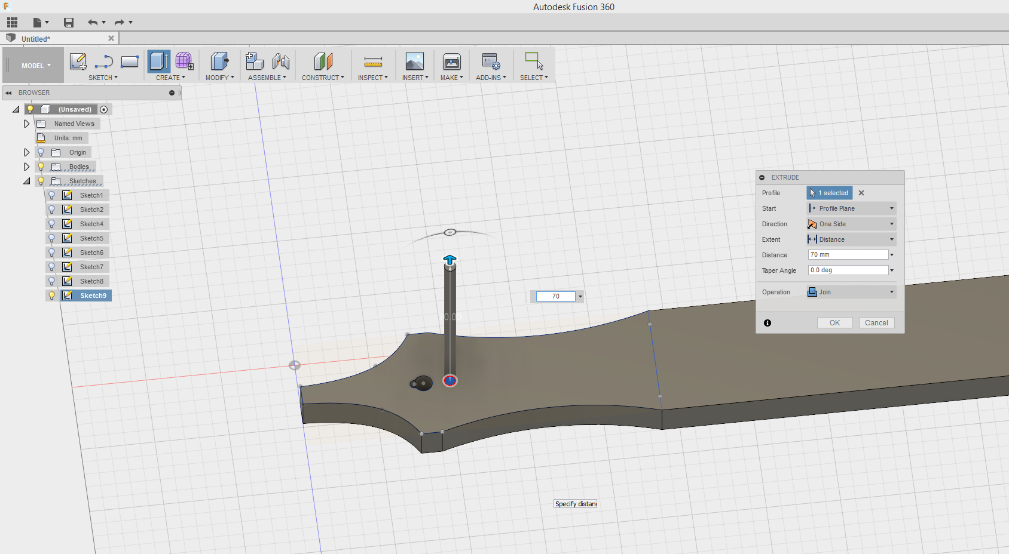Open the Taper Angle field dropdown arrow
This screenshot has height=554, width=1009.
coord(892,270)
